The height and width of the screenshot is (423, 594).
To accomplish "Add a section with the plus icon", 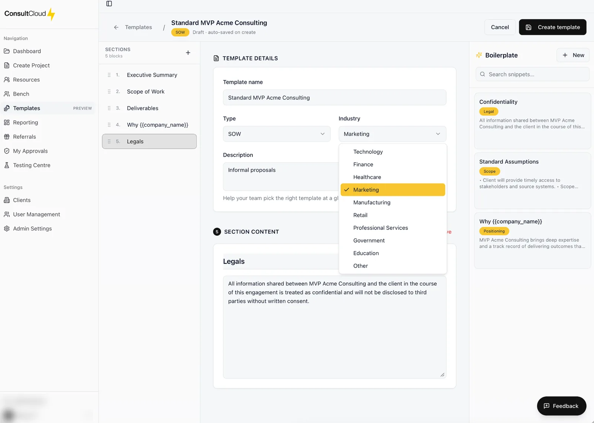I will pyautogui.click(x=188, y=53).
